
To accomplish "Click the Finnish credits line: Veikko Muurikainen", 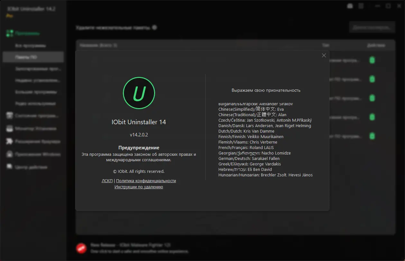I will click(251, 137).
